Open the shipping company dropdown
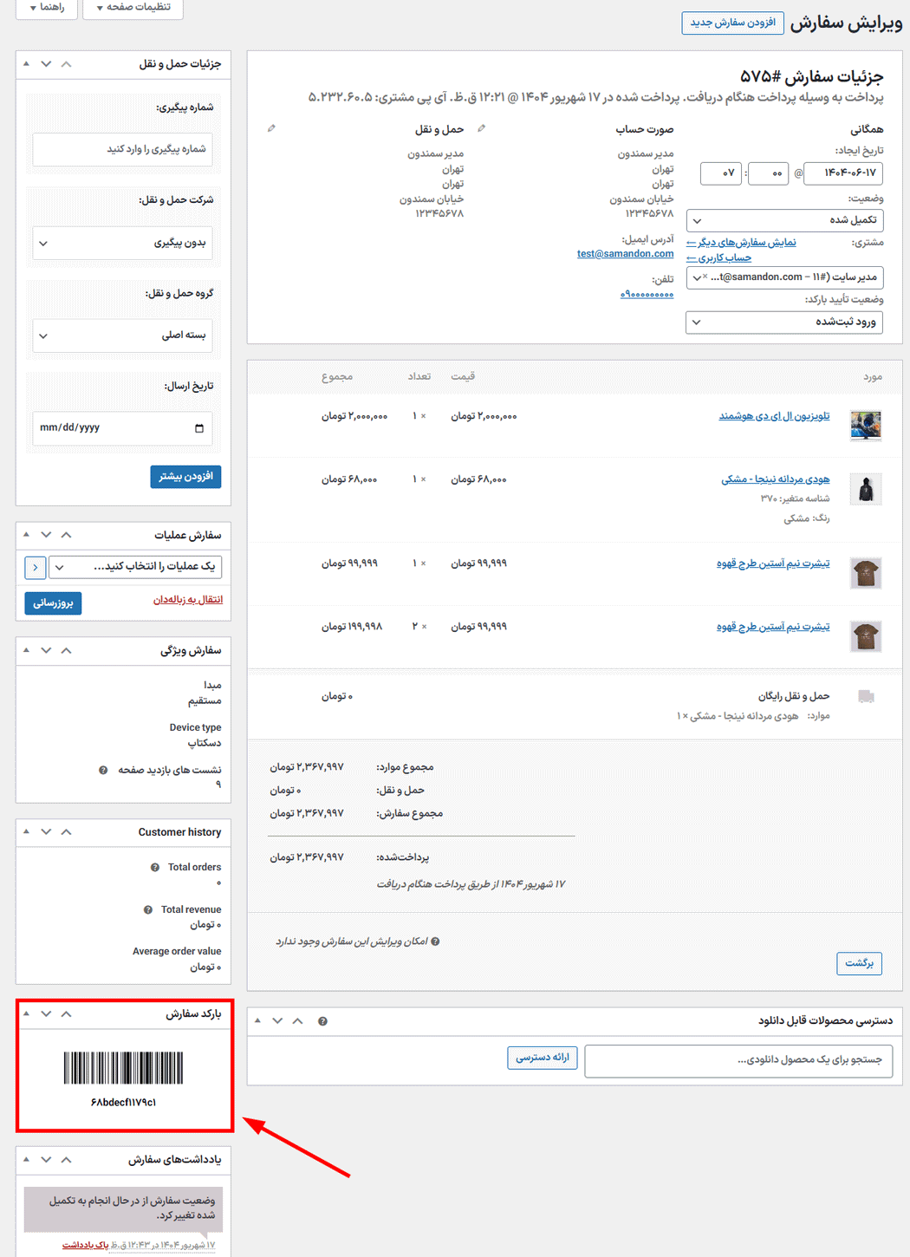Screen dimensions: 910x1257 123,243
